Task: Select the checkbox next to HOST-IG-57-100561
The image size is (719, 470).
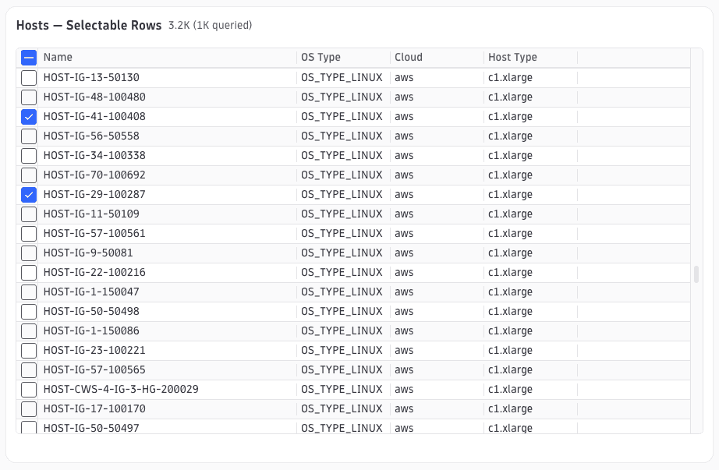Action: pos(29,233)
